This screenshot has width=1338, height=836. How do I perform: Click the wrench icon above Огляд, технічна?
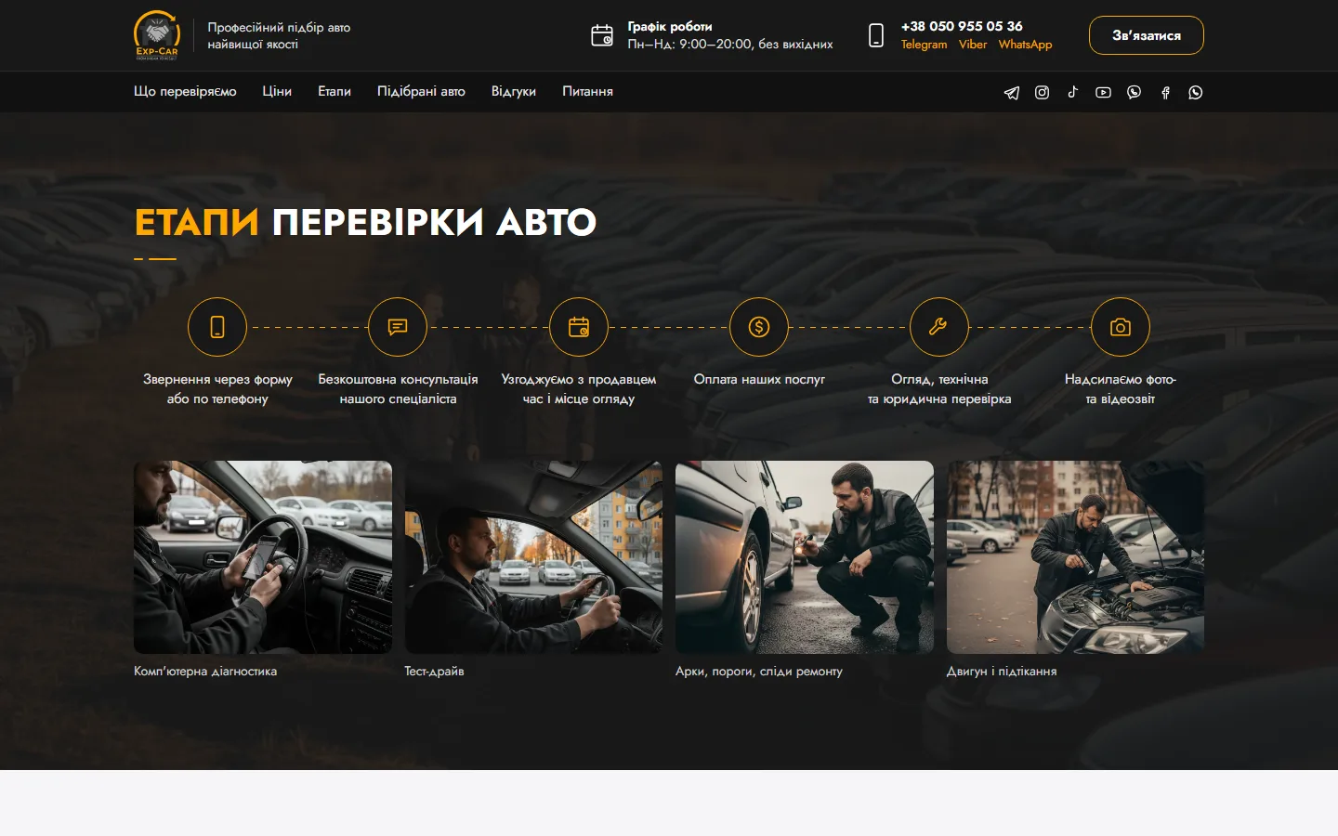(939, 327)
